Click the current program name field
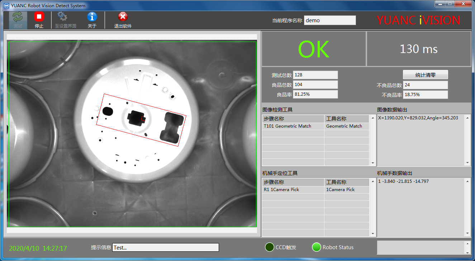Viewport: 475px width, 261px height. pyautogui.click(x=330, y=20)
